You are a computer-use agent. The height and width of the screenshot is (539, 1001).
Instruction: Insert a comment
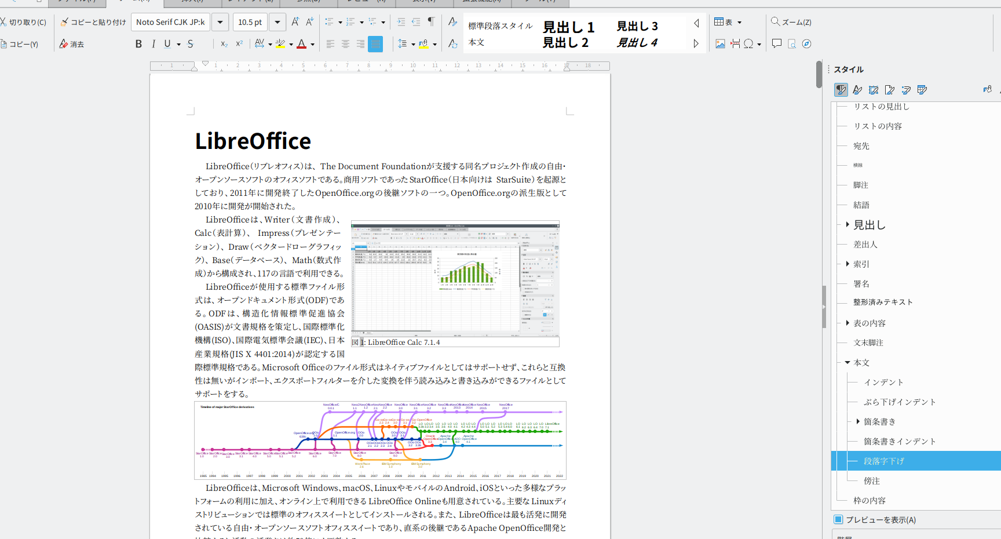tap(777, 44)
